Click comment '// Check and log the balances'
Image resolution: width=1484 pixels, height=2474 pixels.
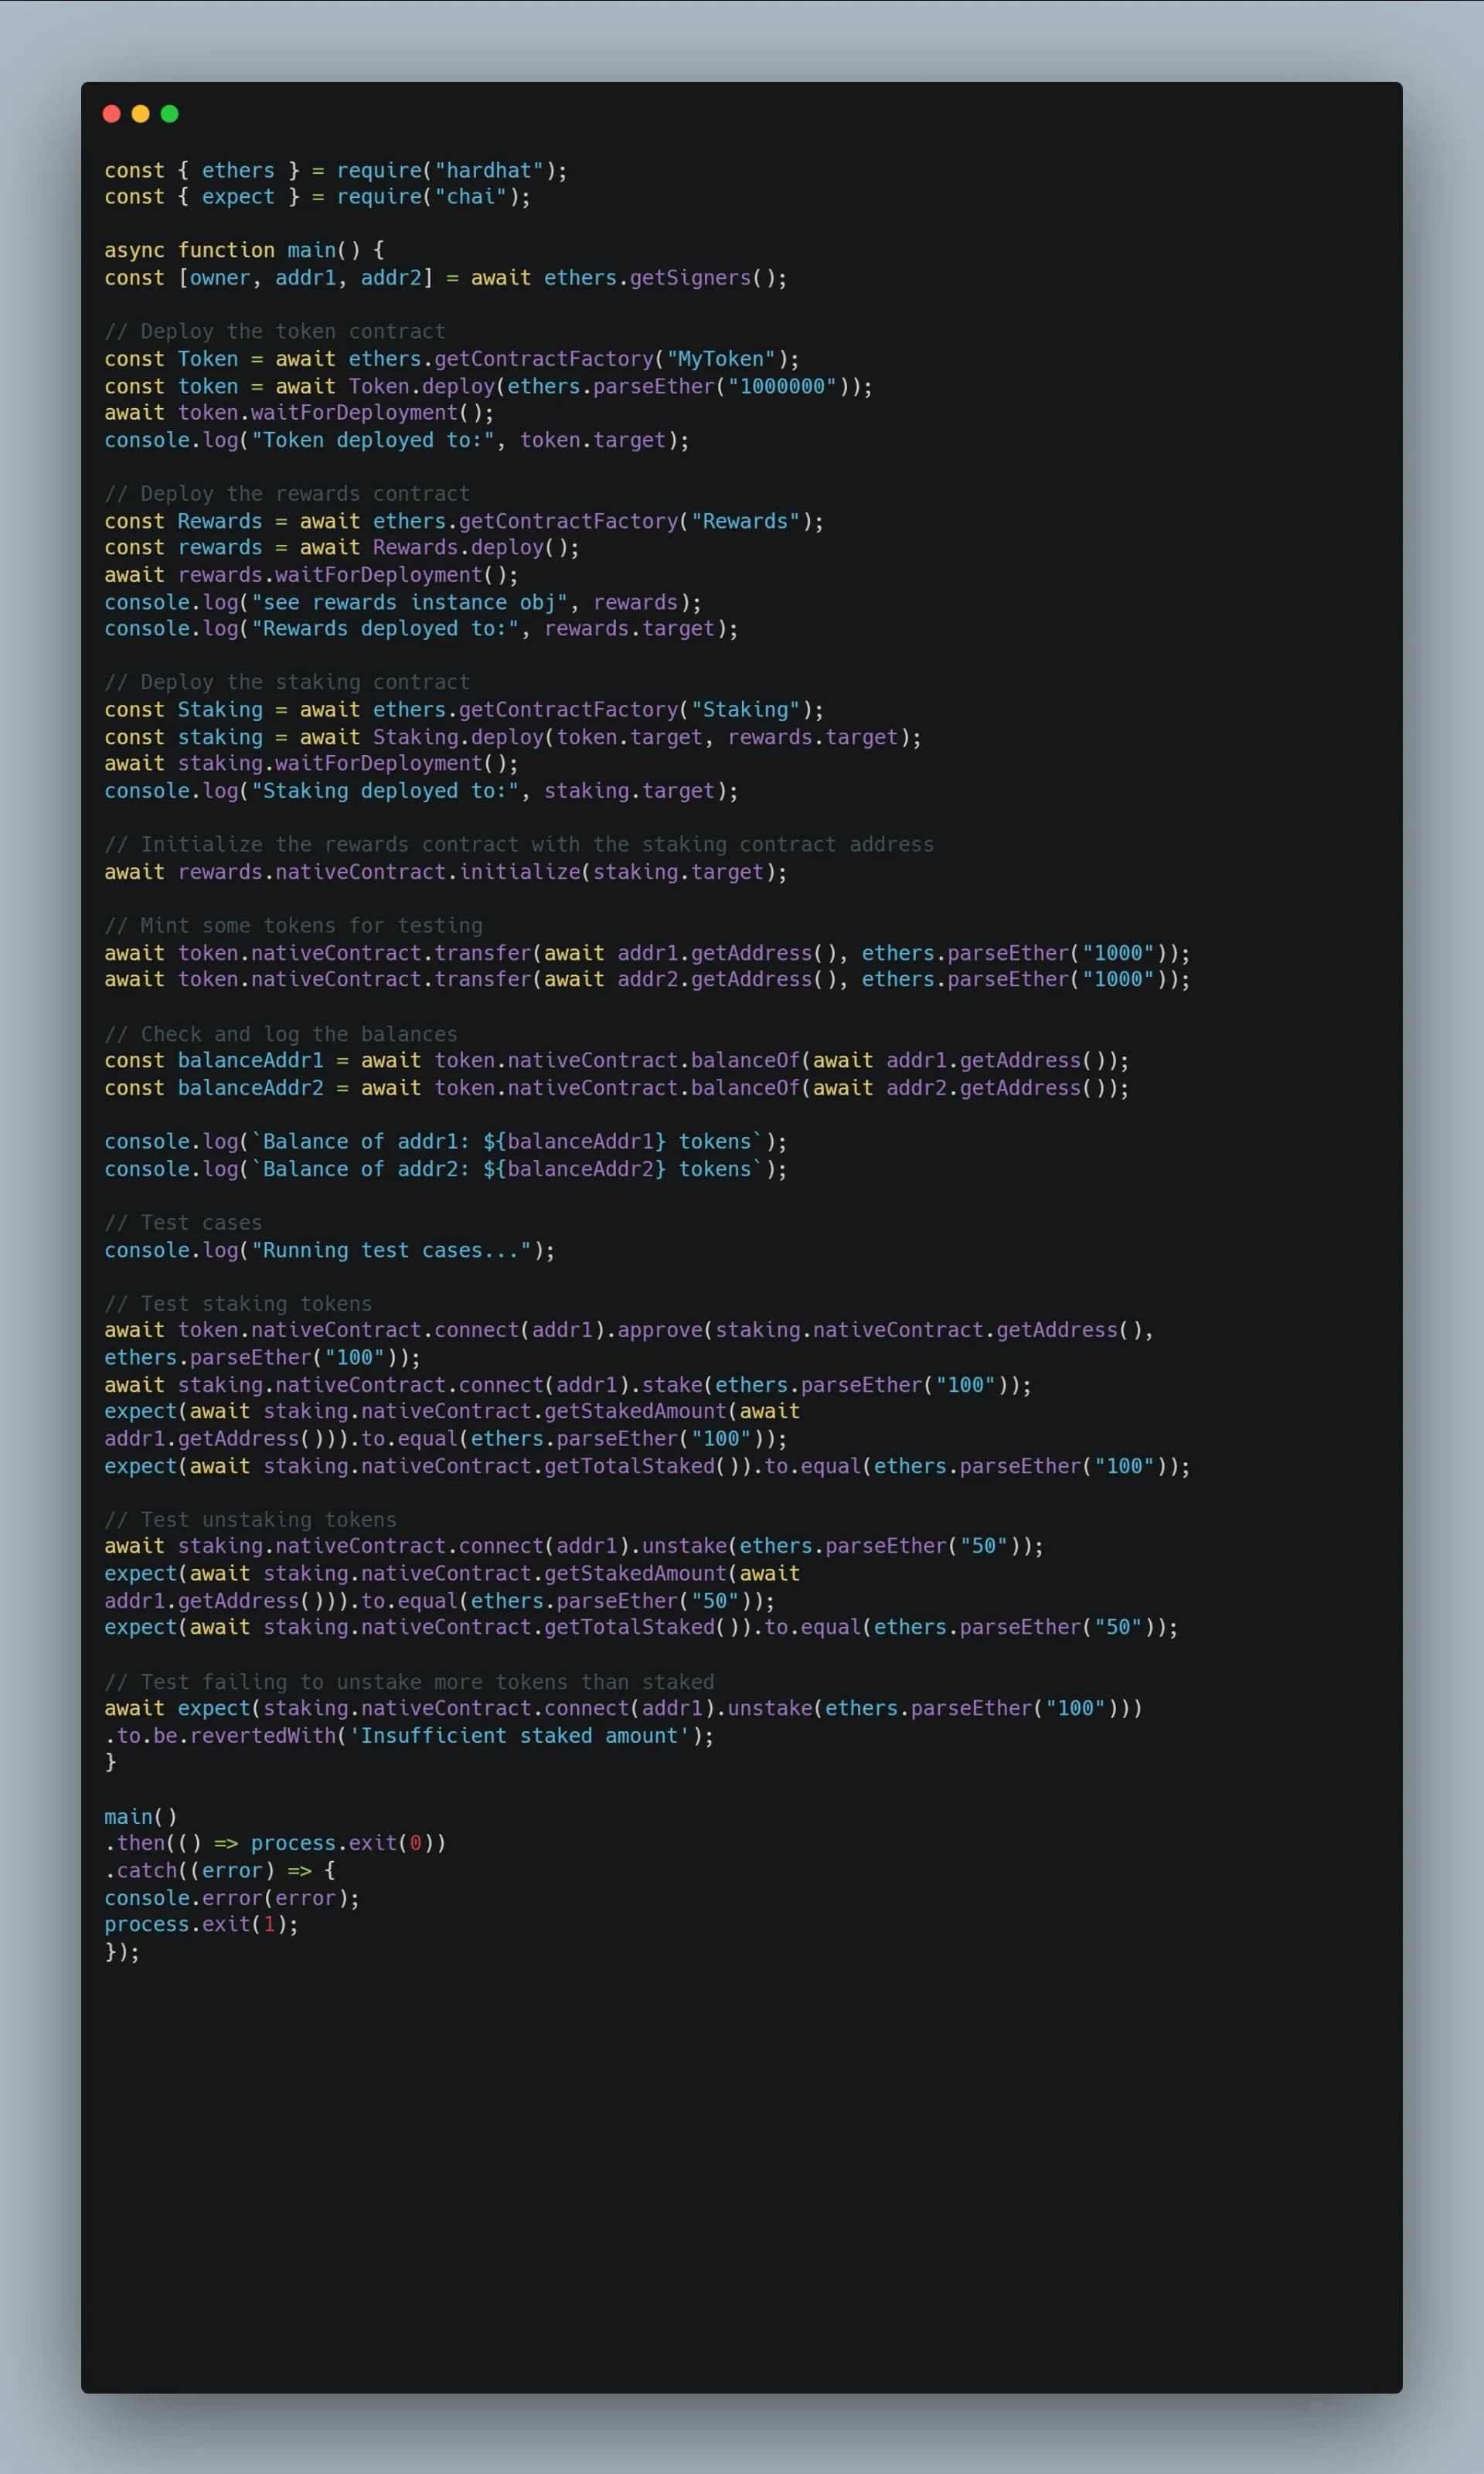(281, 1034)
